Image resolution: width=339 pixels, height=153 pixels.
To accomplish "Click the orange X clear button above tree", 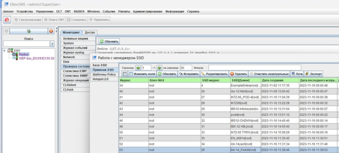I will click(51, 31).
